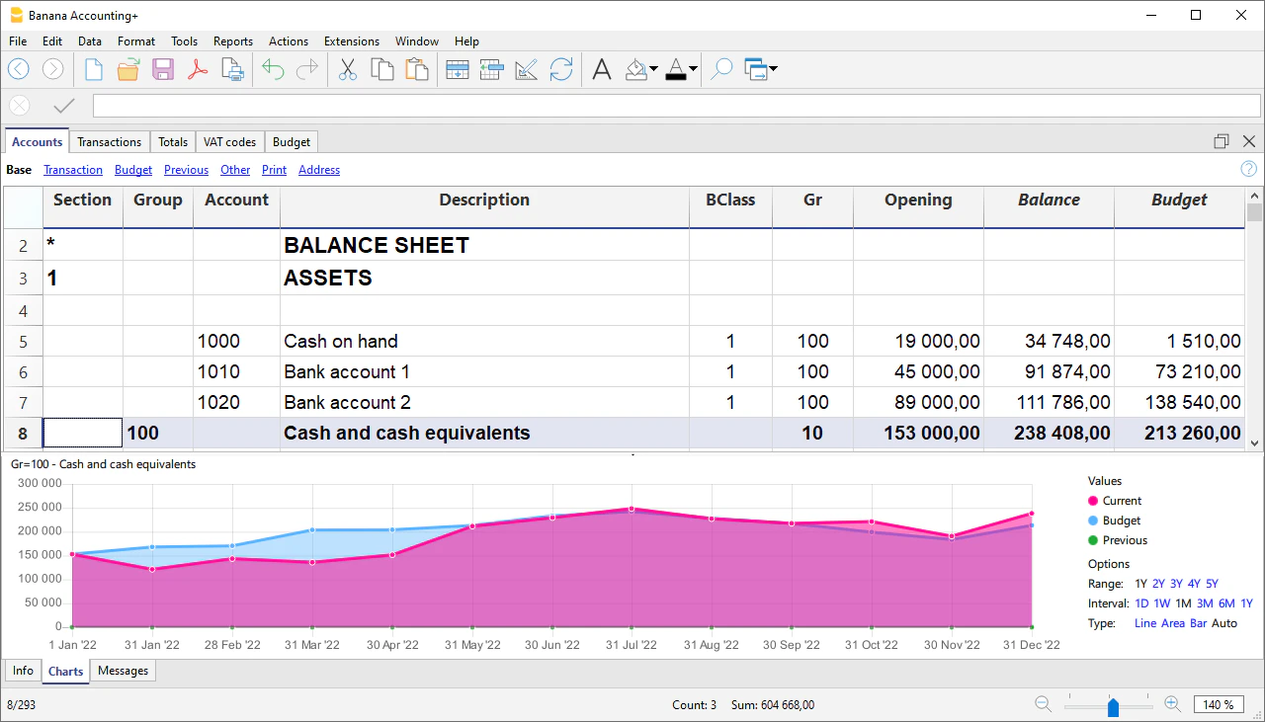Open the chart creation tool icon

tap(526, 69)
